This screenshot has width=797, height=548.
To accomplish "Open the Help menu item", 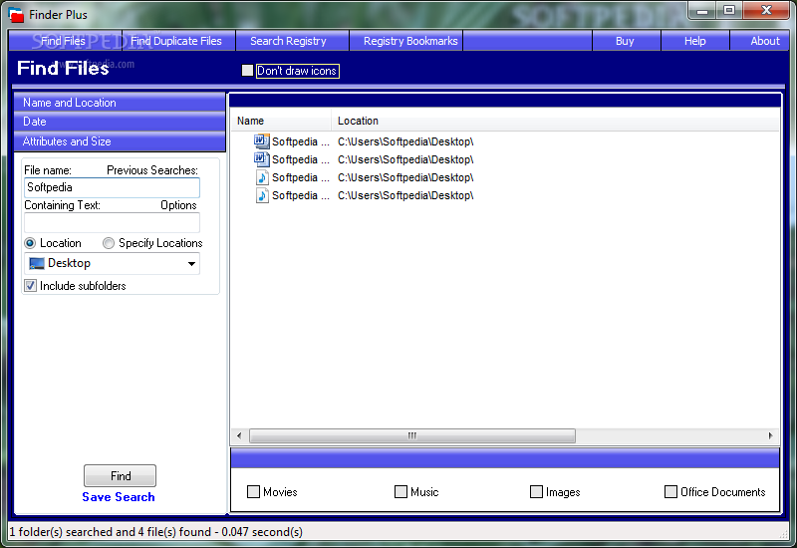I will tap(694, 41).
